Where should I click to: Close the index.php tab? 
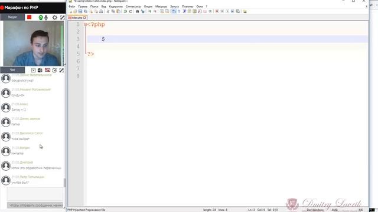coord(84,18)
